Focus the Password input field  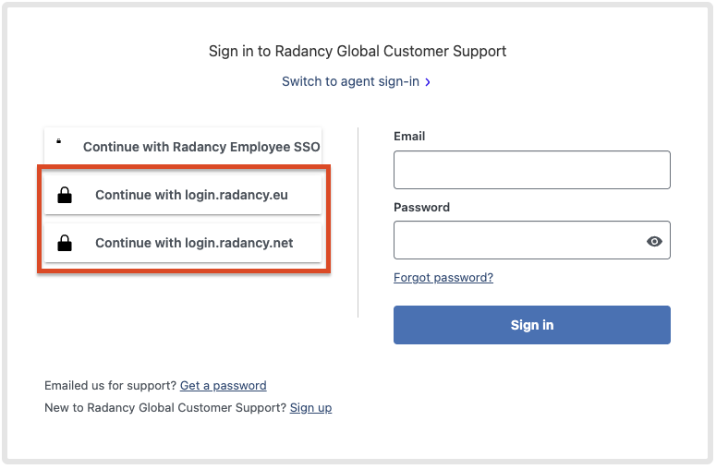532,240
